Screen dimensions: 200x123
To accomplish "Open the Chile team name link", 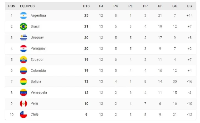I will (35, 114).
